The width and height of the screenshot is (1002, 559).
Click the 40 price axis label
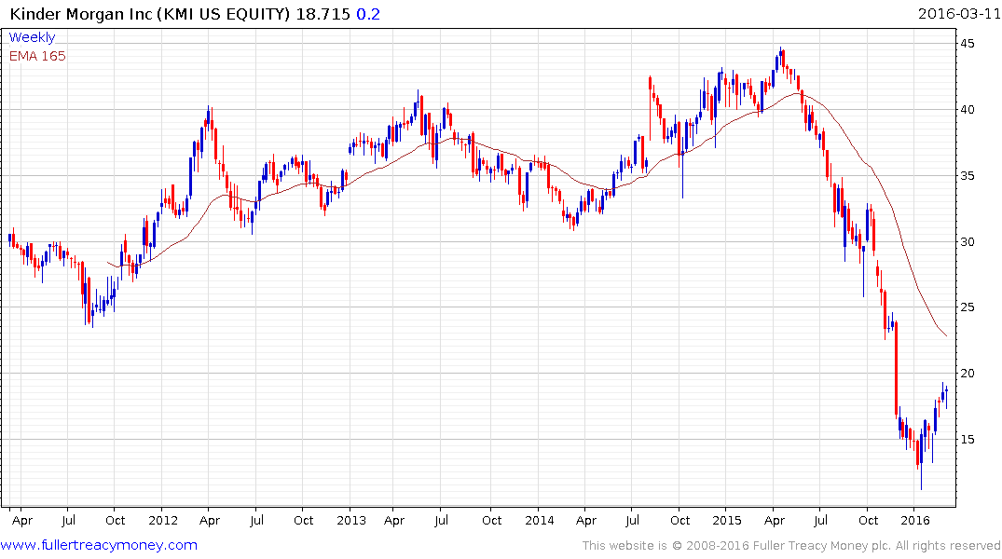(x=968, y=109)
